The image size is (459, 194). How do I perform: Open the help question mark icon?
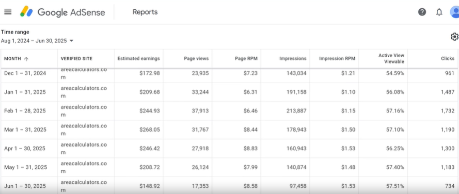pyautogui.click(x=422, y=12)
